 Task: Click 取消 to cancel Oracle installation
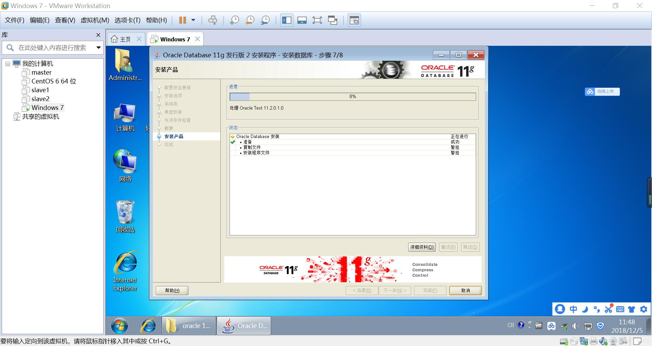coord(465,290)
